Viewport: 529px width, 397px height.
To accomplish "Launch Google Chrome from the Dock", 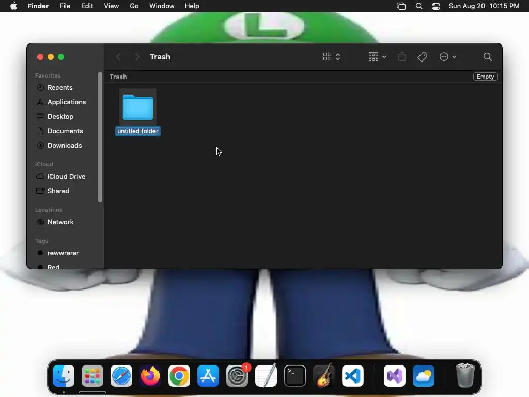I will [179, 376].
